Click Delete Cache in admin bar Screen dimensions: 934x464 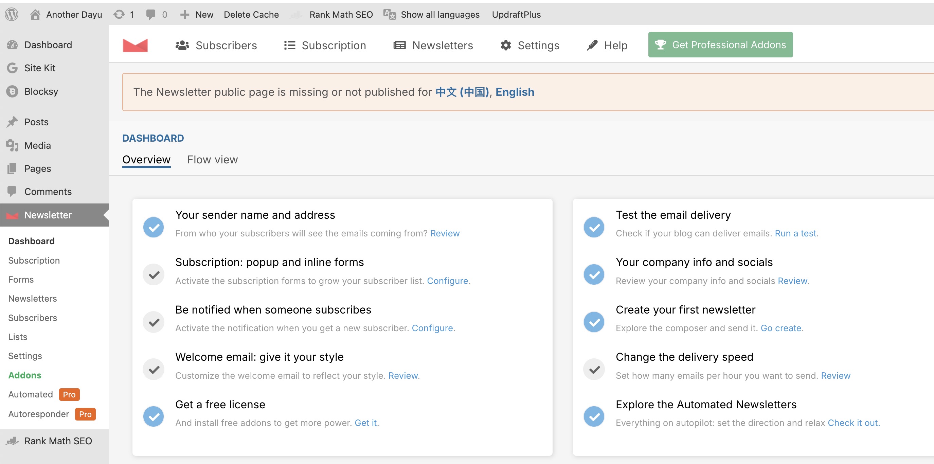(251, 15)
